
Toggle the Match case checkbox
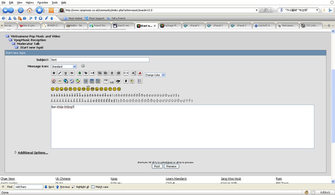click(x=93, y=187)
